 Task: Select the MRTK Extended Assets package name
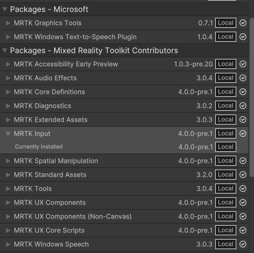point(50,120)
